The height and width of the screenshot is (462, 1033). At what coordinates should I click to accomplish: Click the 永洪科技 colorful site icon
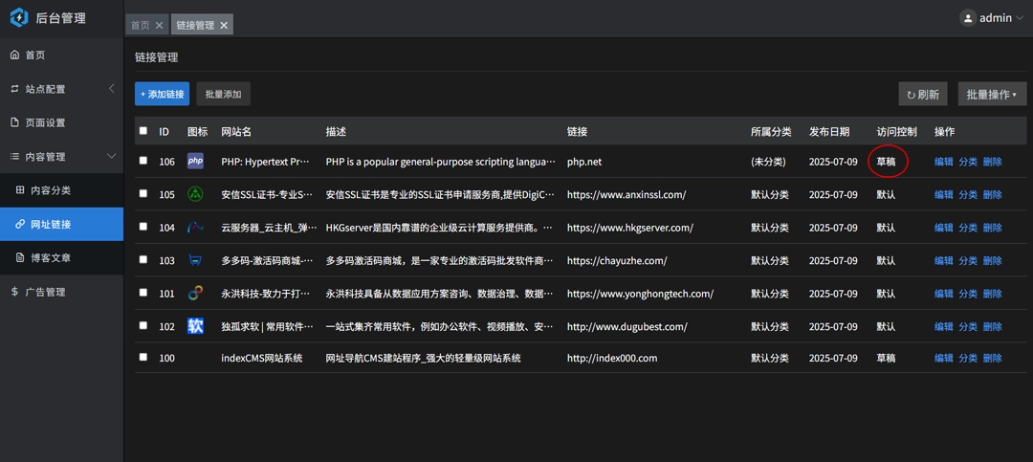point(195,294)
